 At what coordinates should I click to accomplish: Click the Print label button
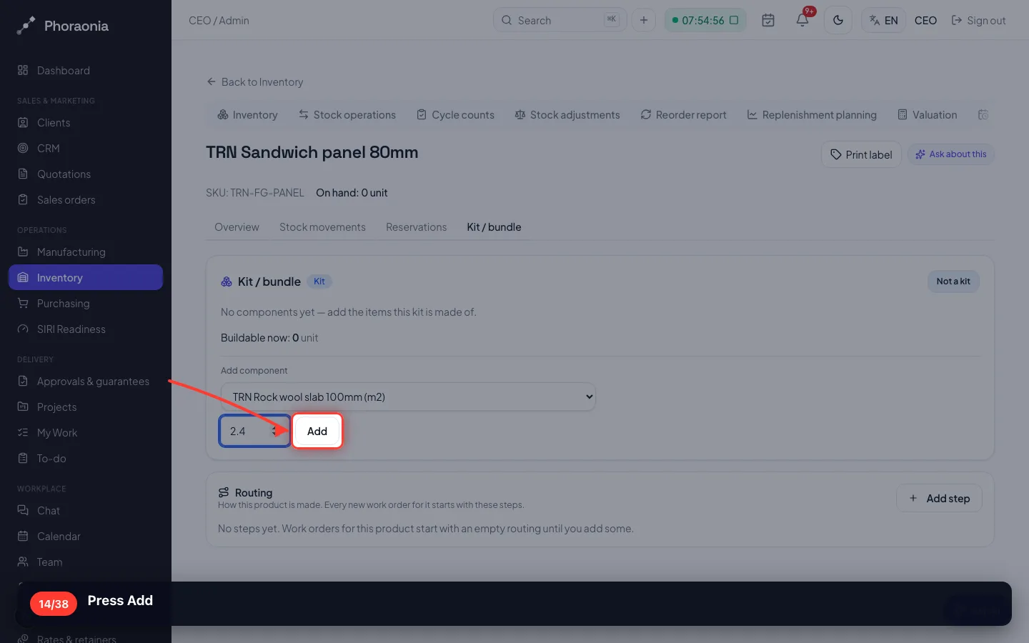click(861, 154)
